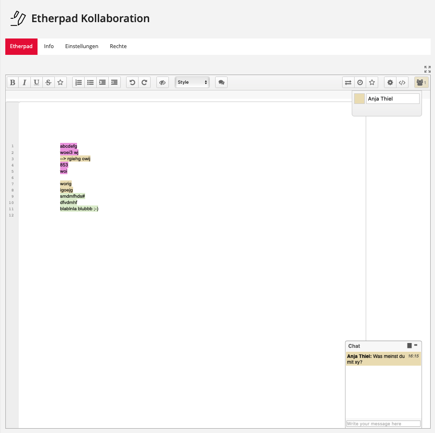Image resolution: width=435 pixels, height=433 pixels.
Task: Open pad settings gear icon
Action: point(390,83)
